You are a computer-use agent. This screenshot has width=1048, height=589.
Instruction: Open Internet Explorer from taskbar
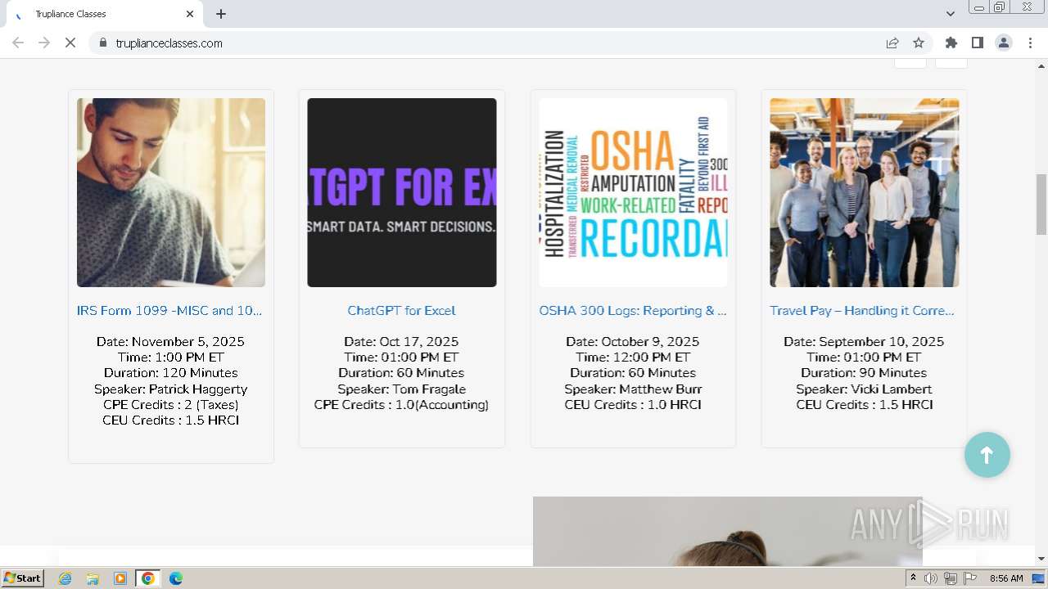point(65,578)
